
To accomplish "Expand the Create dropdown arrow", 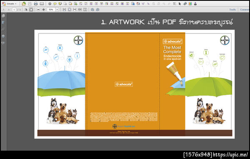I will [16, 4].
